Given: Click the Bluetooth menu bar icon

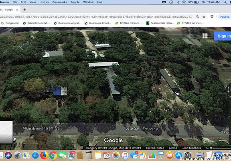Looking at the screenshot, I should (x=178, y=2).
